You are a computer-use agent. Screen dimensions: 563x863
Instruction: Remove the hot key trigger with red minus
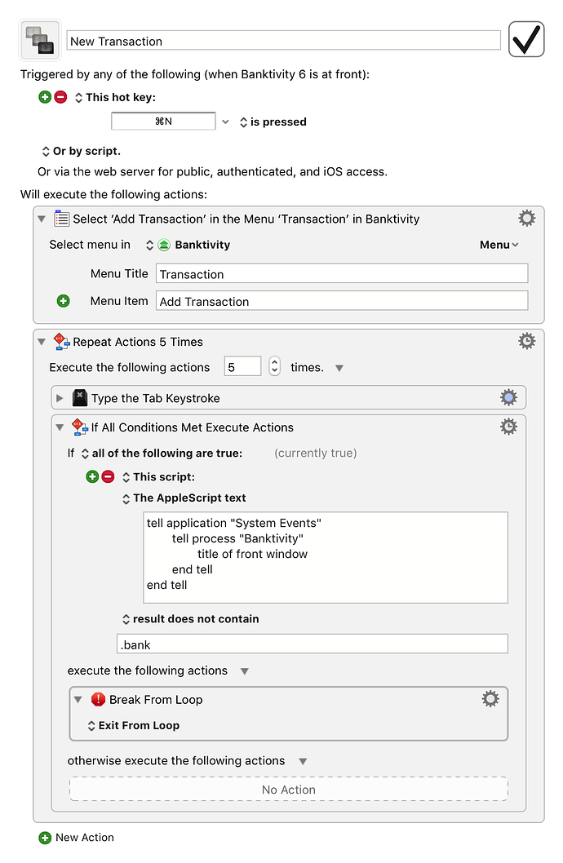click(61, 97)
